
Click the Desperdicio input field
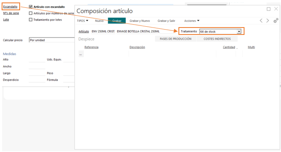point(37,80)
